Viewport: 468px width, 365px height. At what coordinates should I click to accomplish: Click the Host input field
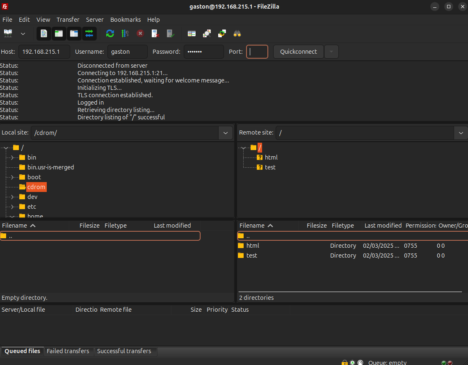(x=44, y=52)
